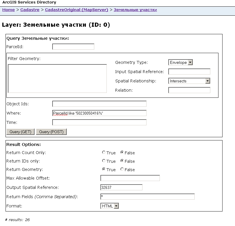Click the Земельные участки breadcrumb link
This screenshot has width=235, height=226.
click(135, 10)
